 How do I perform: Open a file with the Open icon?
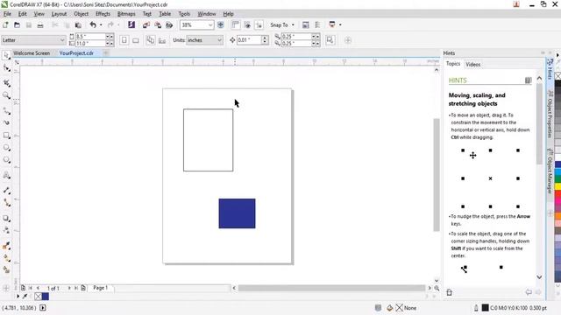[x=17, y=25]
